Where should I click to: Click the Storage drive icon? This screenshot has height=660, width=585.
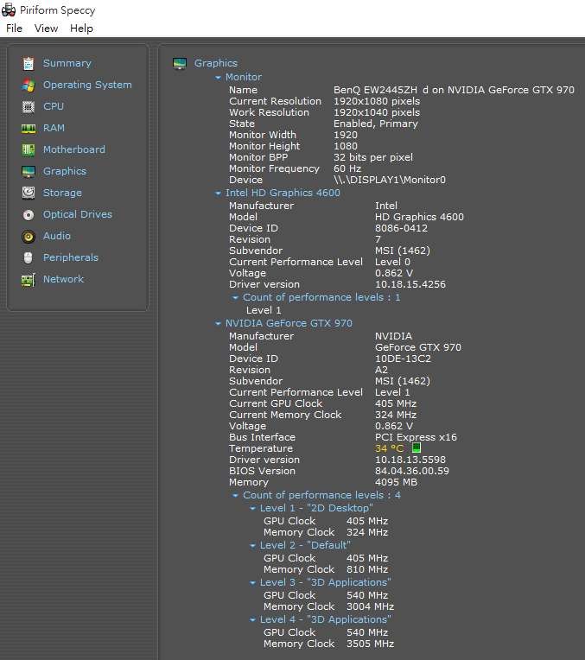[29, 193]
